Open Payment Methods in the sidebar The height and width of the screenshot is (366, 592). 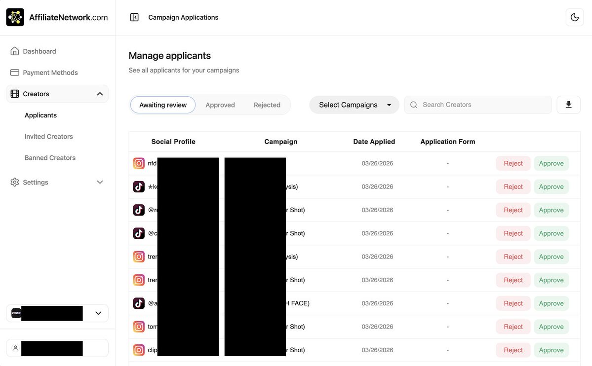pos(50,73)
